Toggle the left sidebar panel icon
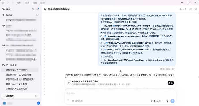Viewport: 199px width, 106px height. pyautogui.click(x=3, y=3)
